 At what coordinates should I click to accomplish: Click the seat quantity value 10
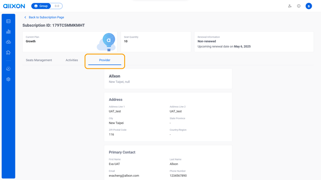126,41
